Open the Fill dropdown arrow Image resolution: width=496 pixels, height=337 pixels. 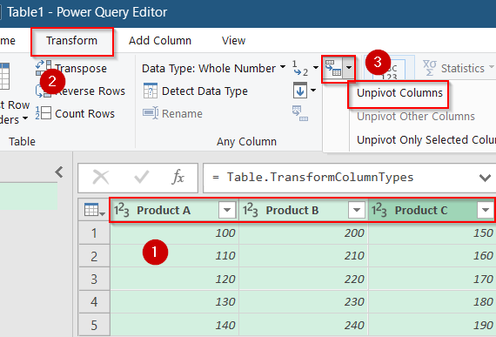[313, 91]
